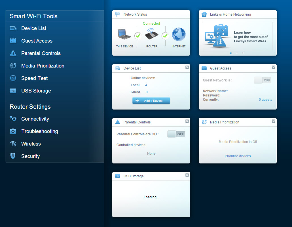This screenshot has height=227, width=292.
Task: Click the Prioritize devices link
Action: (x=238, y=156)
